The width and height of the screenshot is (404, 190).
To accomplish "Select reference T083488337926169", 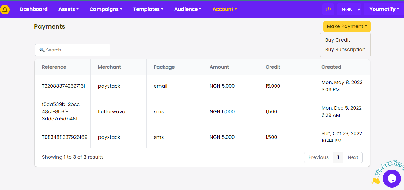I will click(x=65, y=137).
